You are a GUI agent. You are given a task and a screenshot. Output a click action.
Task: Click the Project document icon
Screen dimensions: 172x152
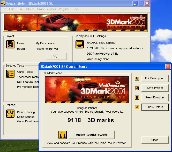[10, 44]
